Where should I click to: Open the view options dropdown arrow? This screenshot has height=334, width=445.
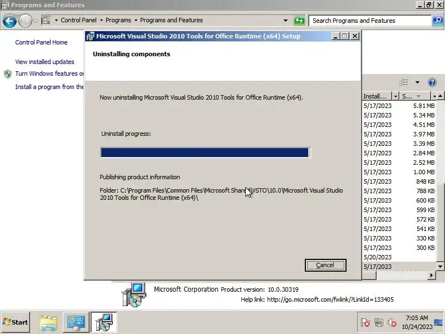417,82
